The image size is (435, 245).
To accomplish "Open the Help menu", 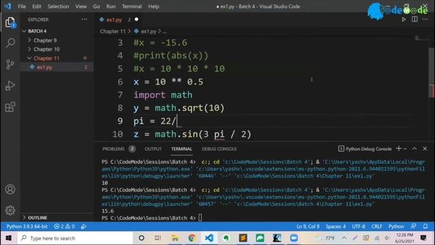I will [x=154, y=6].
